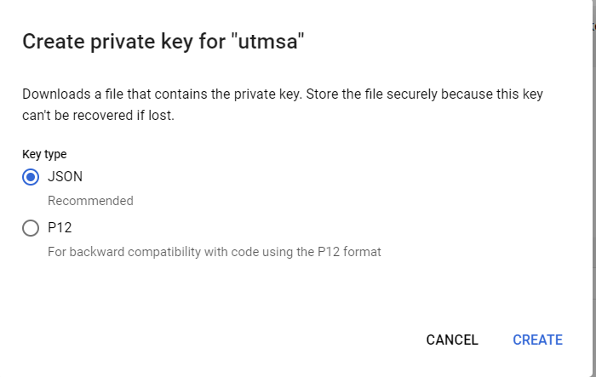The height and width of the screenshot is (377, 596).
Task: Click the "P12 format" words in the hint
Action: coord(349,252)
